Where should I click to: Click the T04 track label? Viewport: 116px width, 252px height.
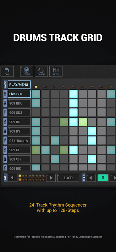coord(5,122)
